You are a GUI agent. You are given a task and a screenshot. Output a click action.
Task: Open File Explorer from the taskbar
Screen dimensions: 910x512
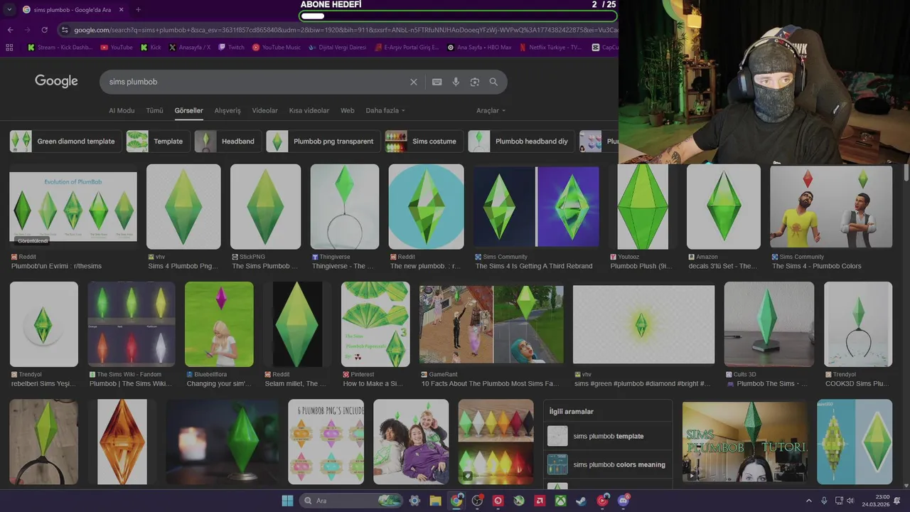[435, 501]
